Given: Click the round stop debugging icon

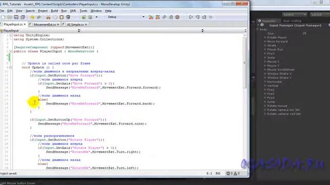Looking at the screenshot, I should (177, 17).
